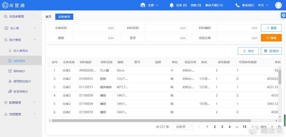Select 收发存统计 in the sidebar
This screenshot has height=137, width=286.
click(21, 92)
